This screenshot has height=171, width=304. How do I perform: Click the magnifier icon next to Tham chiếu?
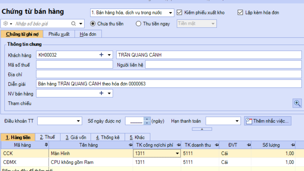pos(297,103)
